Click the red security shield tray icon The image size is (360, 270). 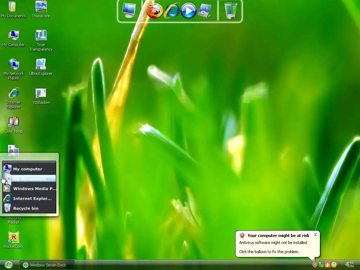(x=315, y=265)
